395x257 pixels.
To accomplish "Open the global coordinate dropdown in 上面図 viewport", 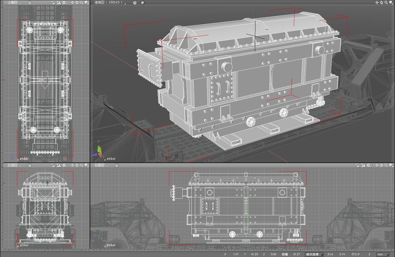I will 23,159.
